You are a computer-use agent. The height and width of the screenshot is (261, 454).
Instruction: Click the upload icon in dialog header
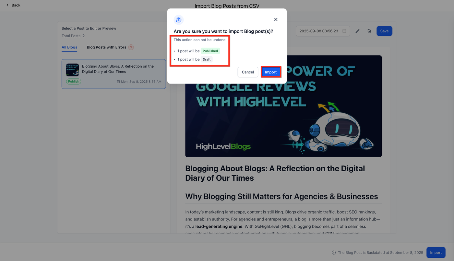pos(179,20)
